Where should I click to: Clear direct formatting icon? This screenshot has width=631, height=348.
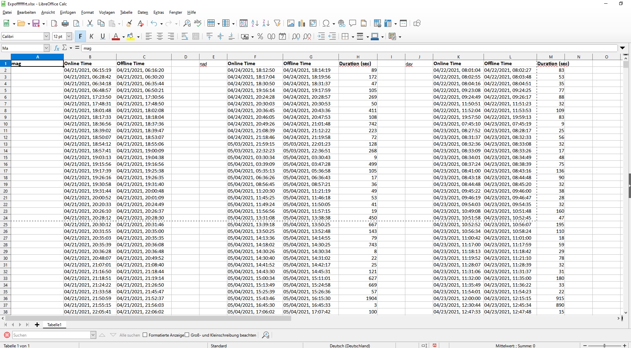140,23
